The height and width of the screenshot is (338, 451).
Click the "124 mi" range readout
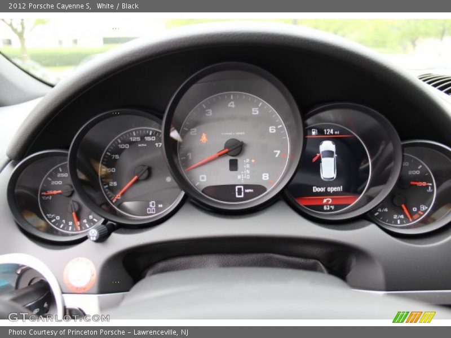tap(331, 132)
